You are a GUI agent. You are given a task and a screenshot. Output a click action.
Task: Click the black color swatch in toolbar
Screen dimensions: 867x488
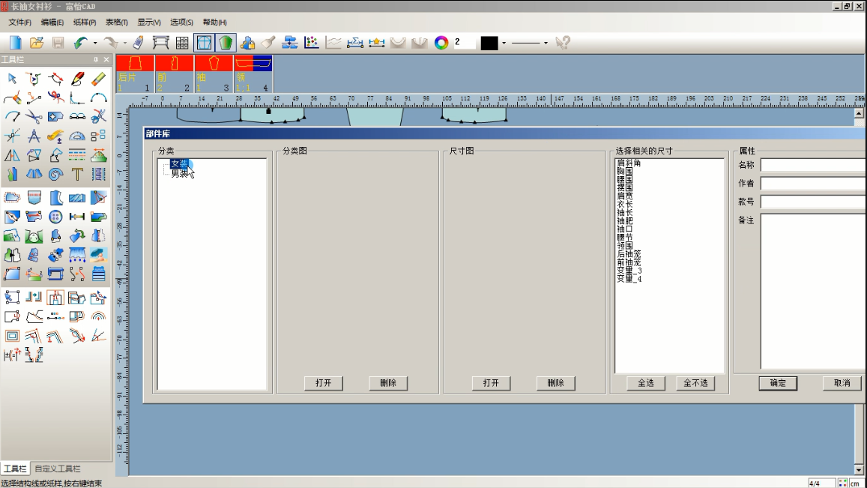[x=489, y=43]
